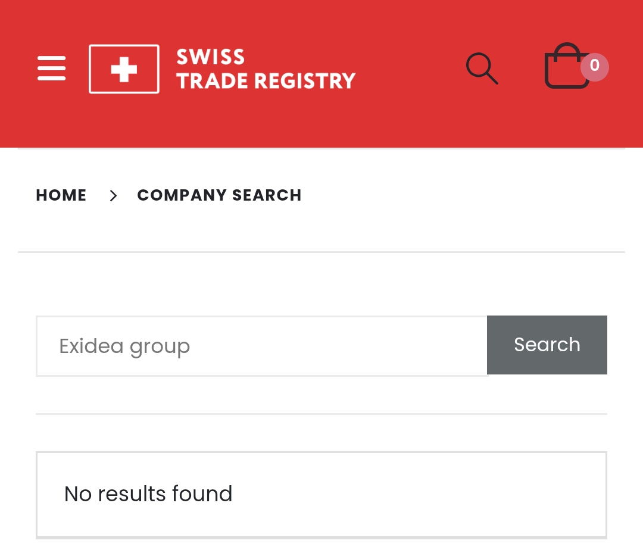This screenshot has height=559, width=643.
Task: Click the red header bar background
Action: pyautogui.click(x=405, y=119)
